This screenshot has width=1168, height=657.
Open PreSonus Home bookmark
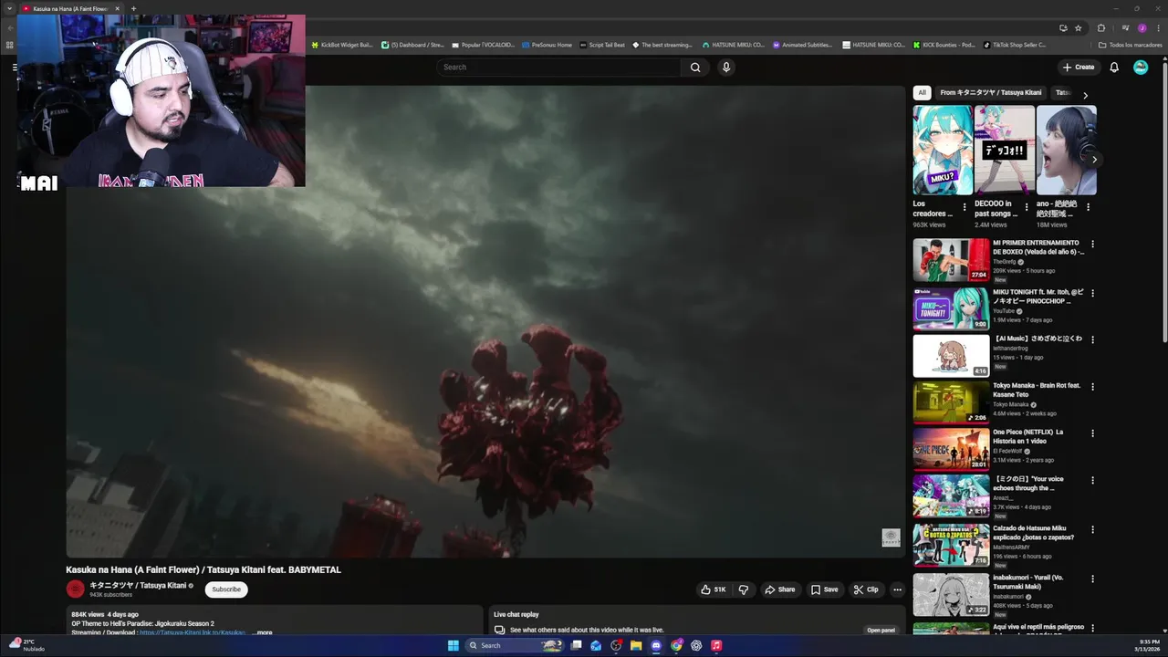547,45
